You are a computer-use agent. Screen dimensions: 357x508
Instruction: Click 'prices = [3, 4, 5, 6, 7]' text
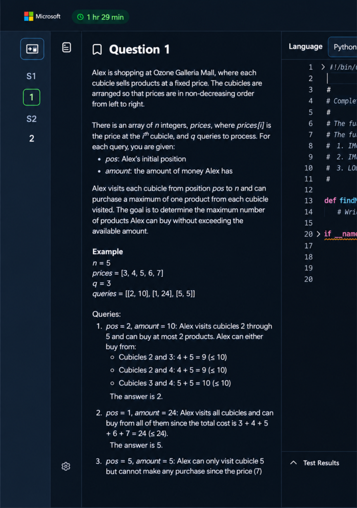point(128,273)
